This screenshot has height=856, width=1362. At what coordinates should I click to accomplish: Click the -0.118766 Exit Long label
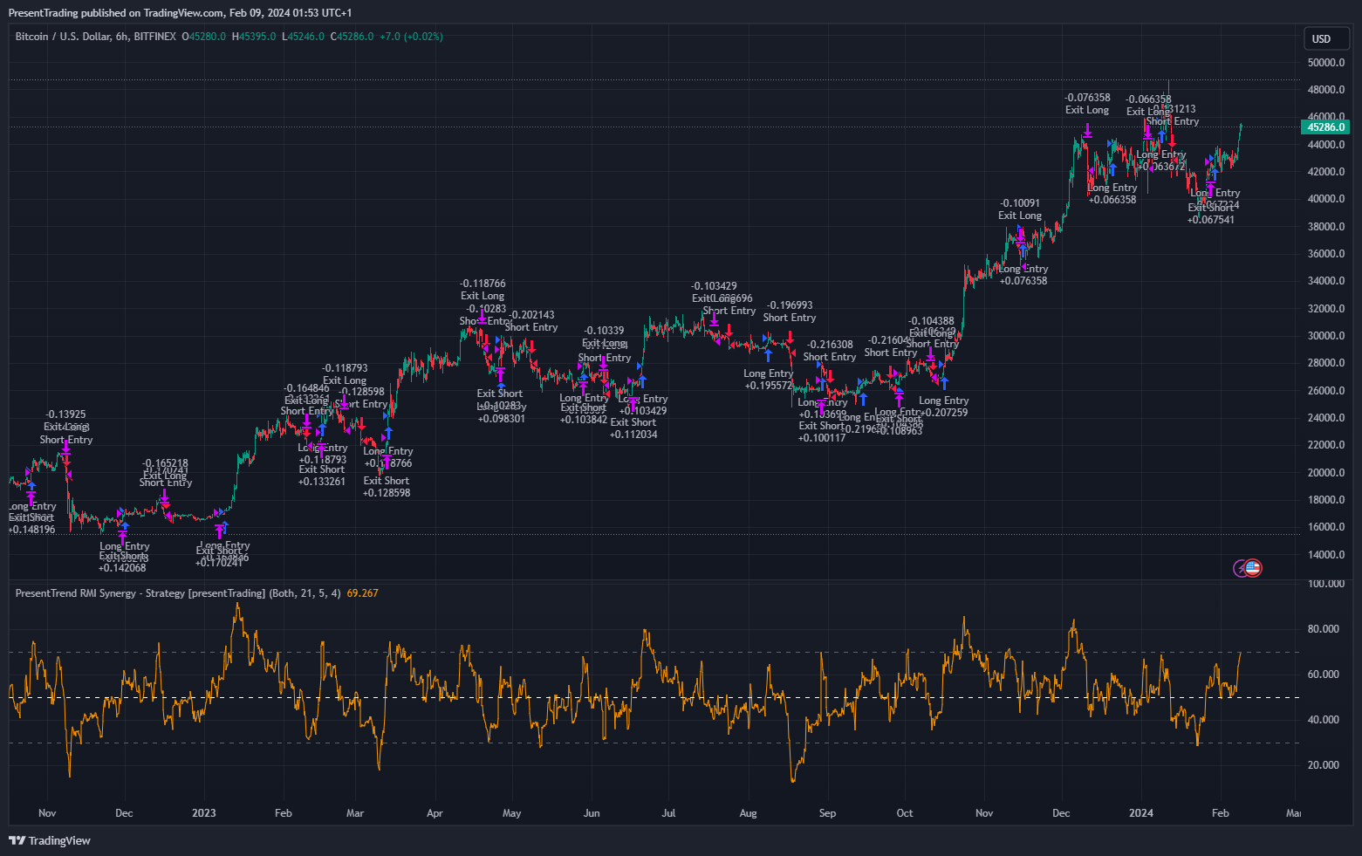click(x=483, y=284)
